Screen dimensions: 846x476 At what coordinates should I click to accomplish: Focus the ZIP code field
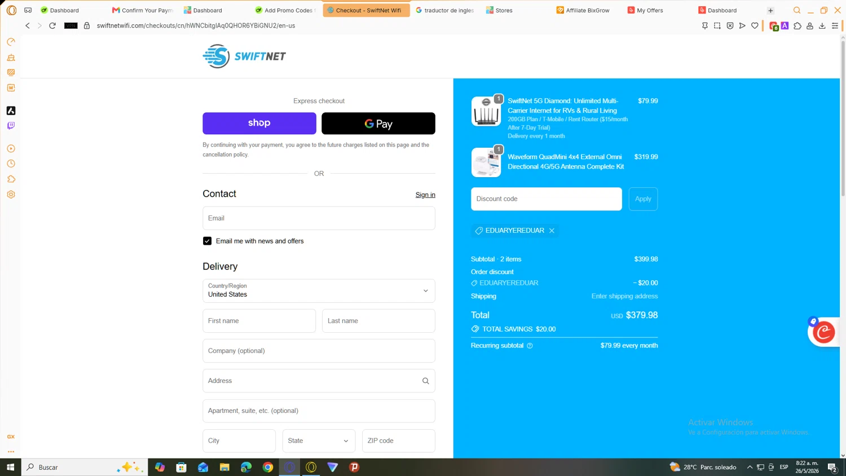tap(399, 440)
